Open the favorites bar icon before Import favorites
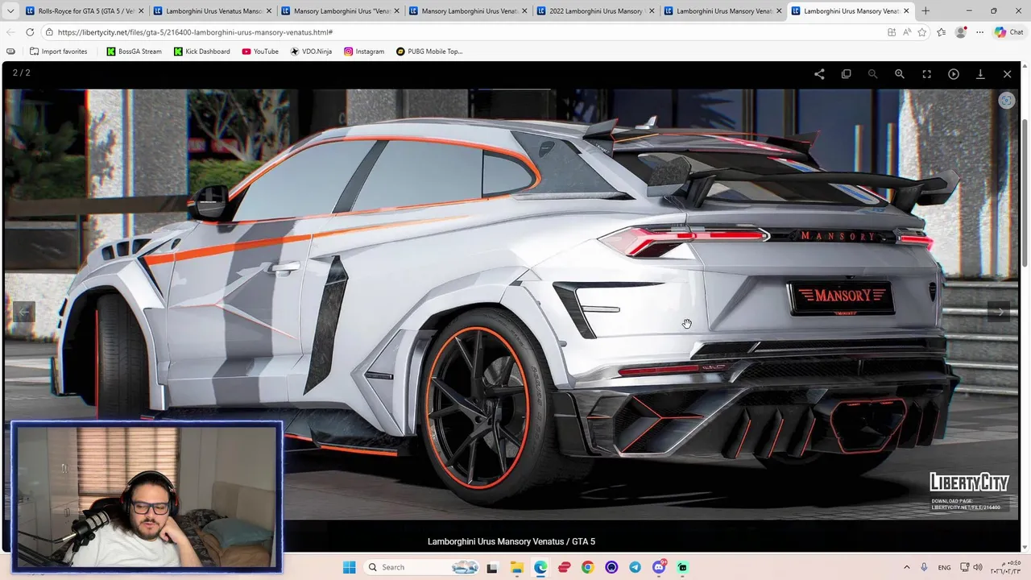This screenshot has width=1031, height=580. (x=10, y=52)
